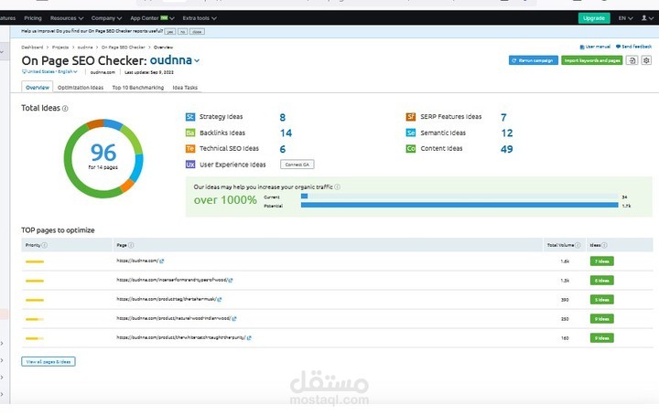Image resolution: width=659 pixels, height=415 pixels.
Task: Switch to the Top 10 Benchmarking tab
Action: pyautogui.click(x=138, y=87)
